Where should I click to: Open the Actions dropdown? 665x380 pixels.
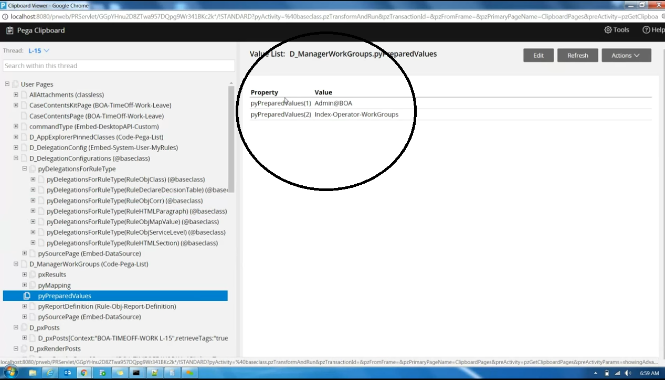coord(626,55)
